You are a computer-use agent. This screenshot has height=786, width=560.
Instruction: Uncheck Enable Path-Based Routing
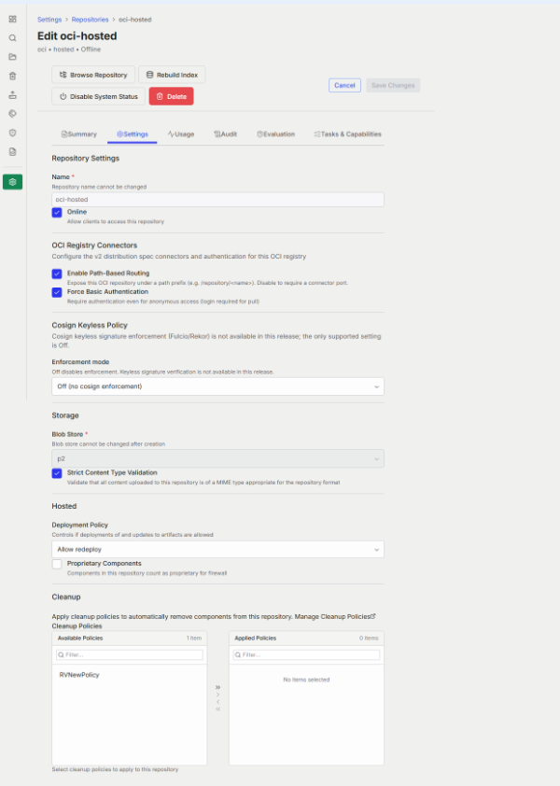pos(57,274)
